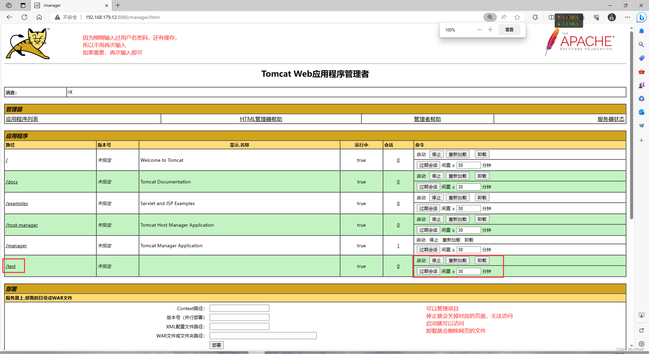Select the /manager browser tab

coord(71,5)
